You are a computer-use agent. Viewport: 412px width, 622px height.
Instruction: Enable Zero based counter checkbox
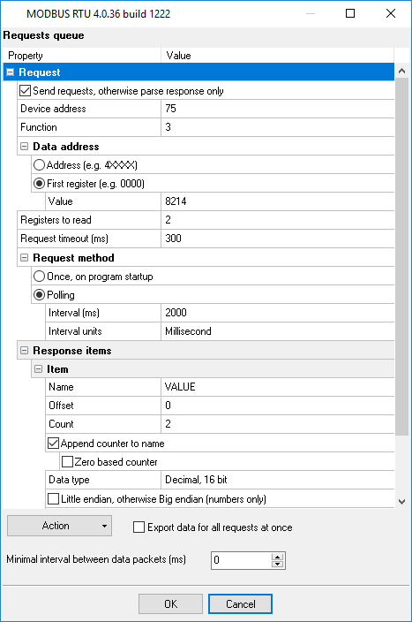pyautogui.click(x=67, y=462)
